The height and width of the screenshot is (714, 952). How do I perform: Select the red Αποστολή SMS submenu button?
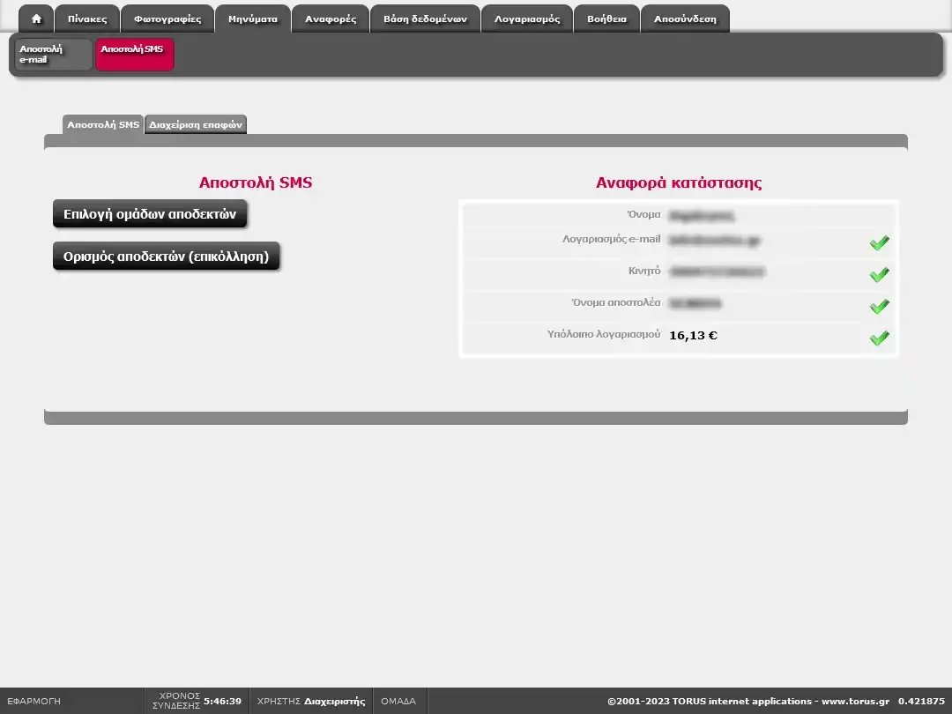tap(134, 55)
